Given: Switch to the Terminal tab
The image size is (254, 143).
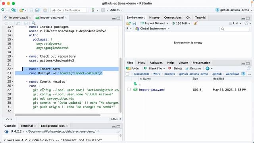Looking at the screenshot, I should pos(27,126).
